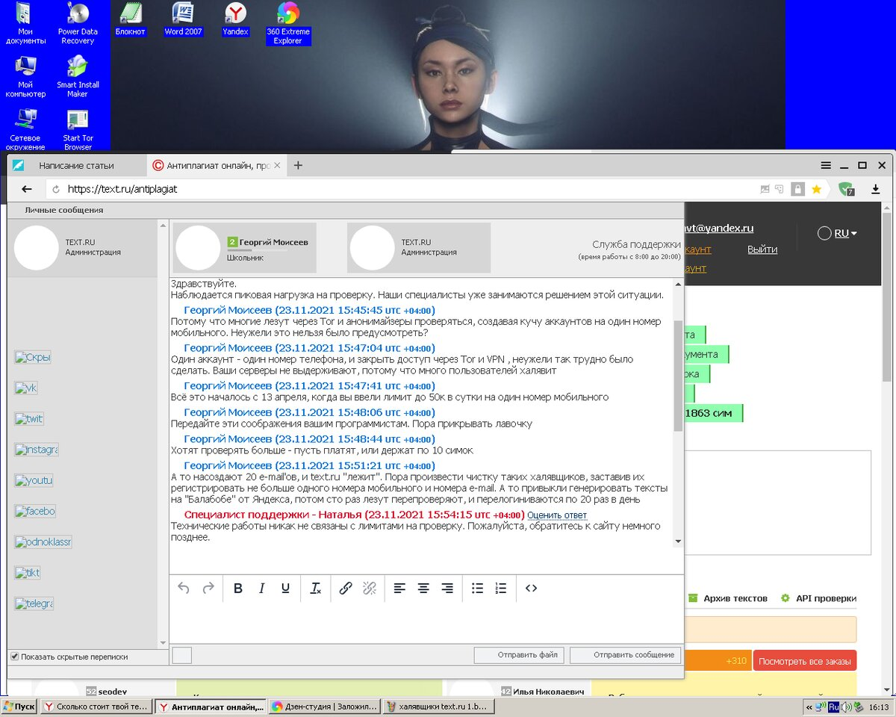Switch to 'халявщики text.ru' taskbar item

click(437, 707)
